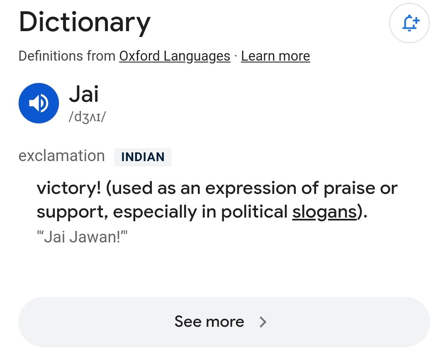This screenshot has width=448, height=355.
Task: Click the word 'political' in definition
Action: tap(254, 212)
